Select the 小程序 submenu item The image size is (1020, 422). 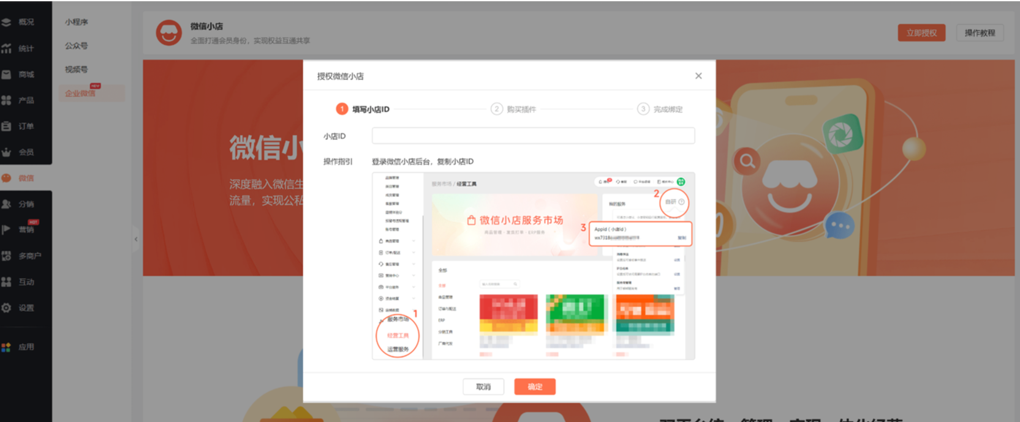click(77, 22)
